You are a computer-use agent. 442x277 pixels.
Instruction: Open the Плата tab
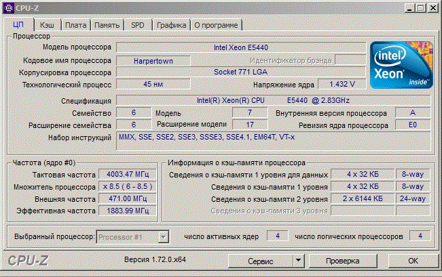tap(76, 25)
